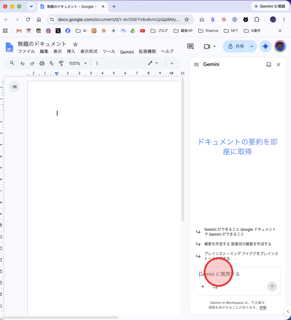The height and width of the screenshot is (320, 291).
Task: Open the tab search dropdown
Action: [x=31, y=6]
